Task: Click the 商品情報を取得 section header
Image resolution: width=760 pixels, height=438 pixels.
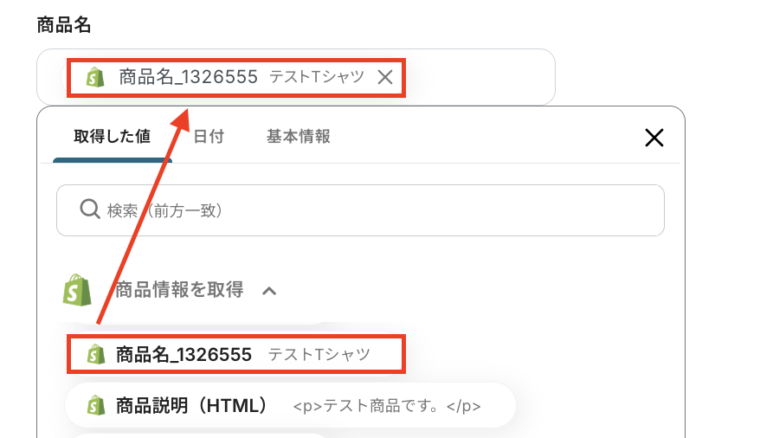Action: 179,290
